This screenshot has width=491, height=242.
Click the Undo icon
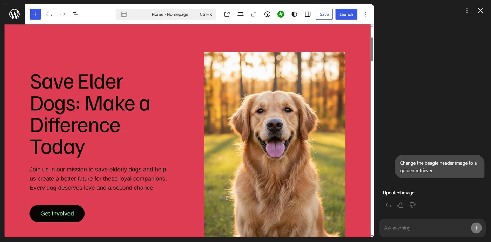[x=49, y=14]
